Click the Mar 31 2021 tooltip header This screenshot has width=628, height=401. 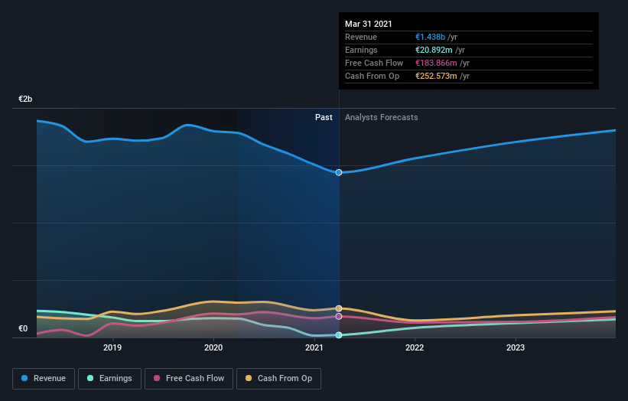click(x=369, y=24)
